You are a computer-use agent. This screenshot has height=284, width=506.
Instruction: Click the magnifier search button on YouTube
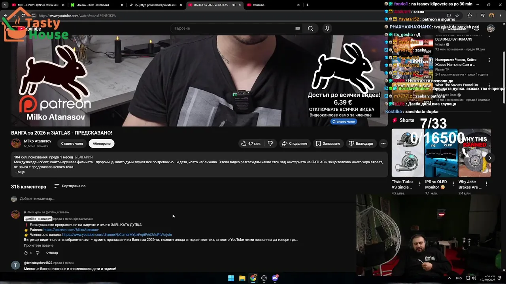pyautogui.click(x=310, y=28)
